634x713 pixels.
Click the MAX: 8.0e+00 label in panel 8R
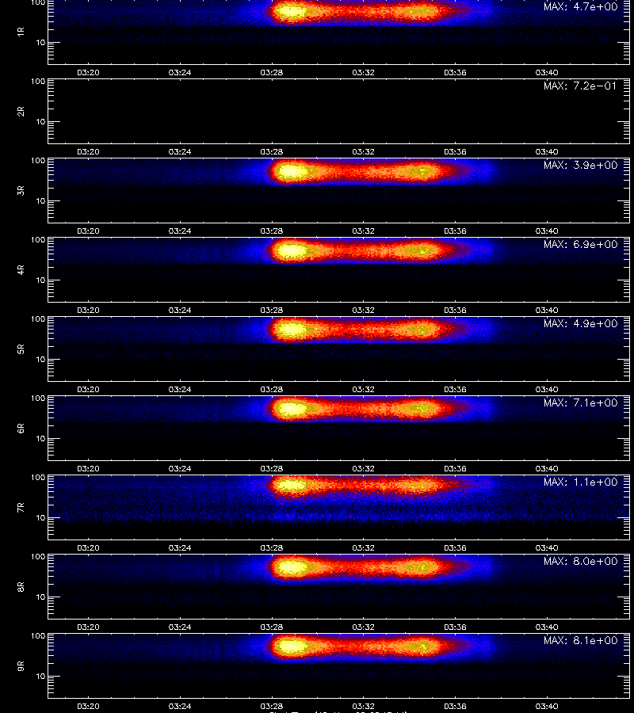coord(580,561)
